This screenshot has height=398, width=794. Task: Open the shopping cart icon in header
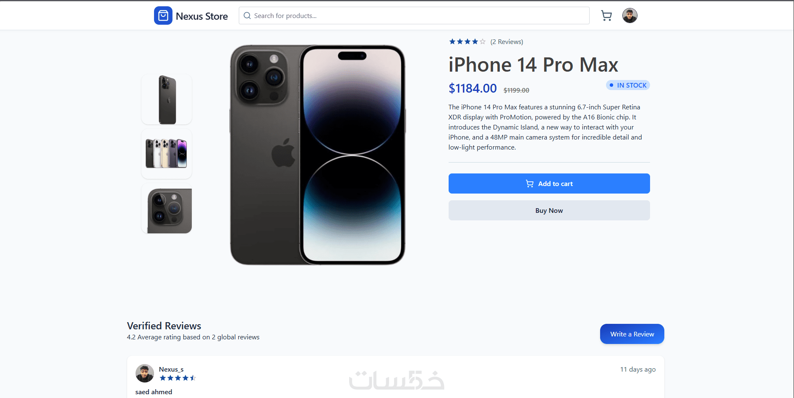coord(606,16)
